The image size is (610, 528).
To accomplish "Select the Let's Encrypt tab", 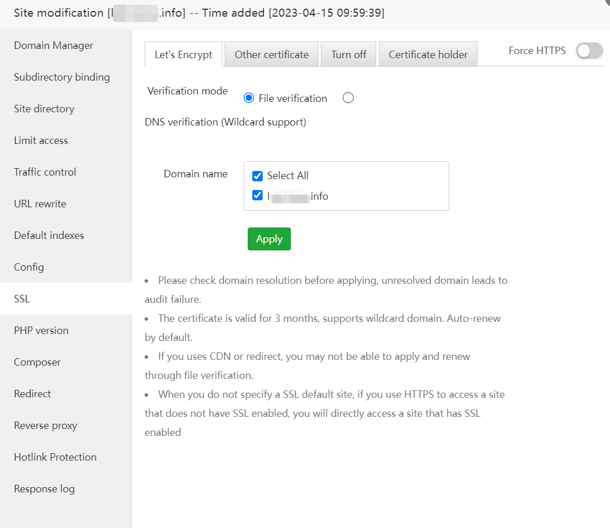I will [183, 55].
